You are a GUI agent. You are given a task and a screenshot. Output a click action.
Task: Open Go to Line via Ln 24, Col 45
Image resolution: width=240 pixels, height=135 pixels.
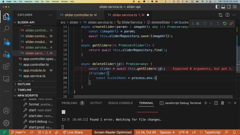pos(146,132)
